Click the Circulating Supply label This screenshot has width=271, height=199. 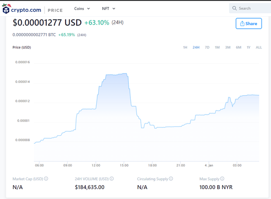pyautogui.click(x=153, y=179)
